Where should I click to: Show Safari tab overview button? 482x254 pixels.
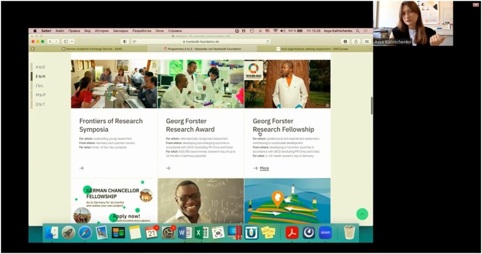[x=367, y=41]
